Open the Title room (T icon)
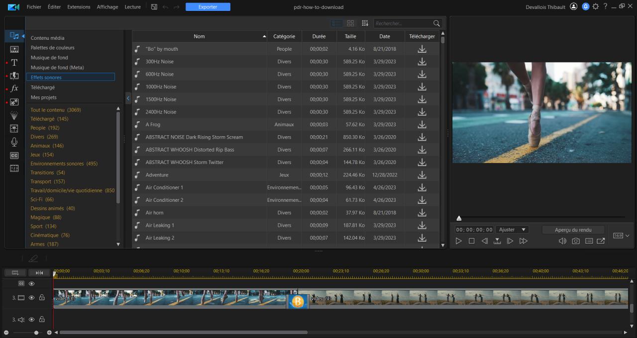This screenshot has width=637, height=338. [x=14, y=63]
